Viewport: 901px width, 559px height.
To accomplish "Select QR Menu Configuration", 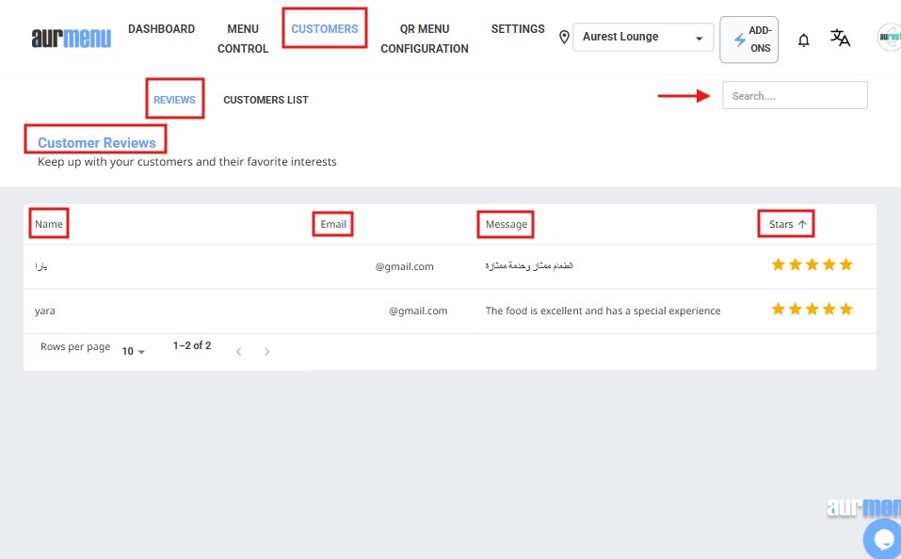I will (x=425, y=39).
